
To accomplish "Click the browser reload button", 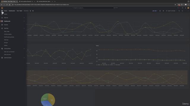I will (7, 5).
